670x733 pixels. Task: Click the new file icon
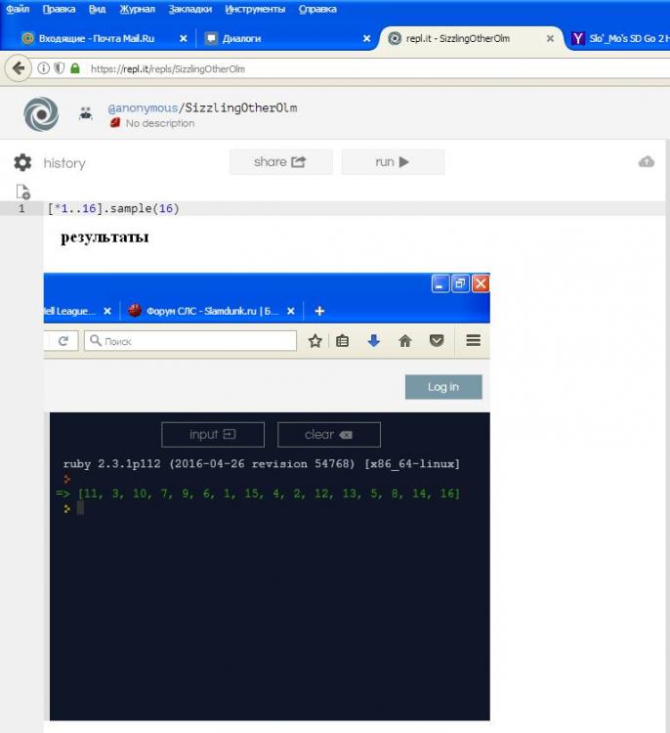[x=22, y=192]
